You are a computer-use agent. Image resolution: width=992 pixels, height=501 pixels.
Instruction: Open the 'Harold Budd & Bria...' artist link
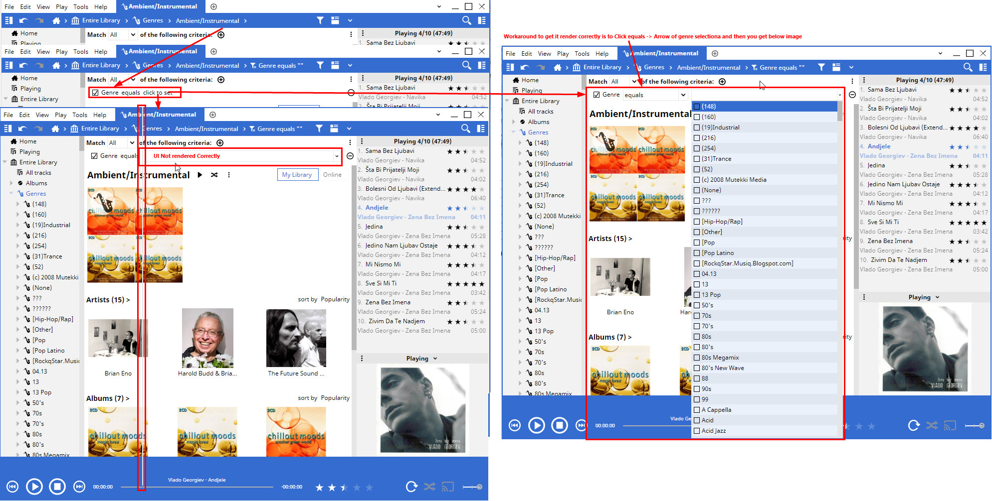[207, 374]
